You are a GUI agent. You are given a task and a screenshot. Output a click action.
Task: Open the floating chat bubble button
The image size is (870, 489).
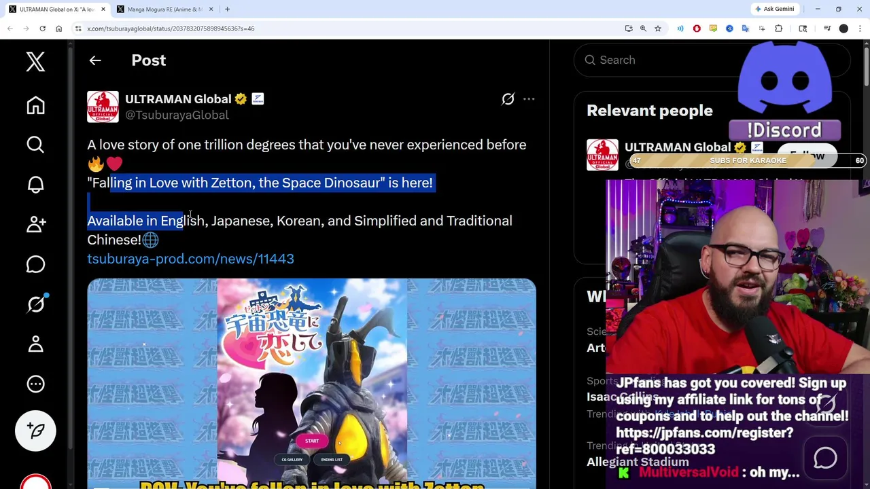pyautogui.click(x=825, y=458)
